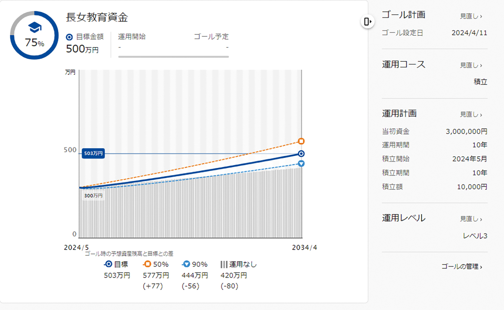Click 見直し next to ゴール計画
Screen dimensions: 504x310
[x=469, y=15]
